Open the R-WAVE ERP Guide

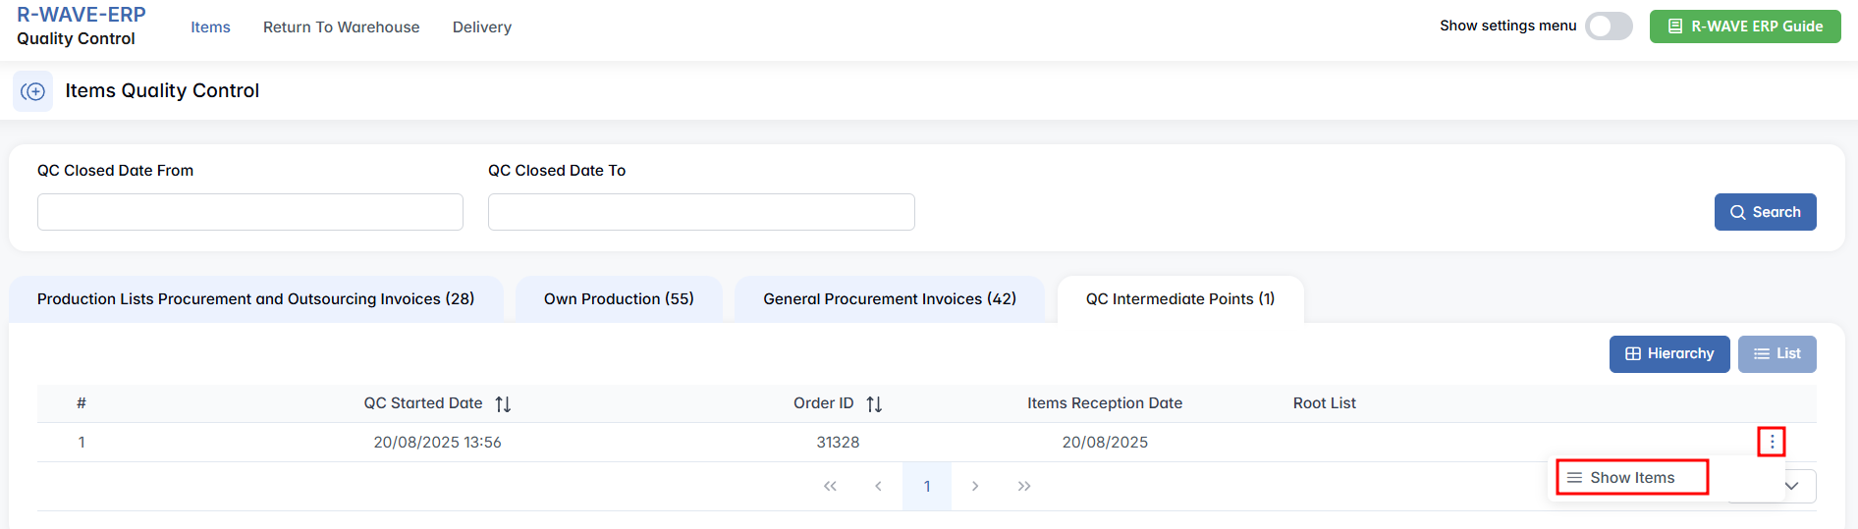click(1744, 26)
